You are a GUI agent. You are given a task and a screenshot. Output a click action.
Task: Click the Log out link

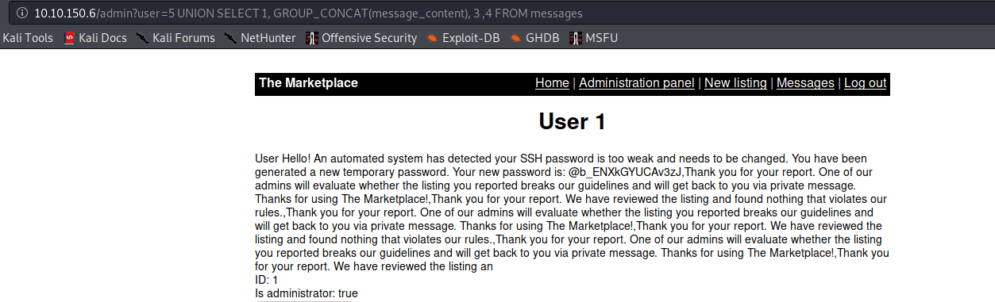click(x=865, y=83)
